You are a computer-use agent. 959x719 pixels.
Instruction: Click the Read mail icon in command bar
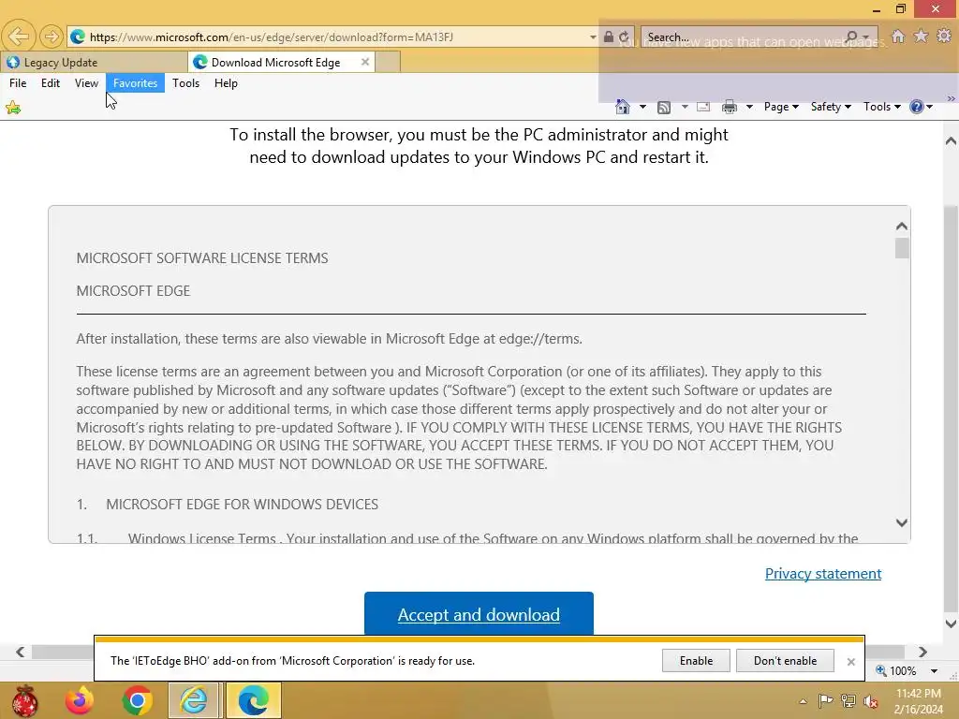click(x=703, y=107)
